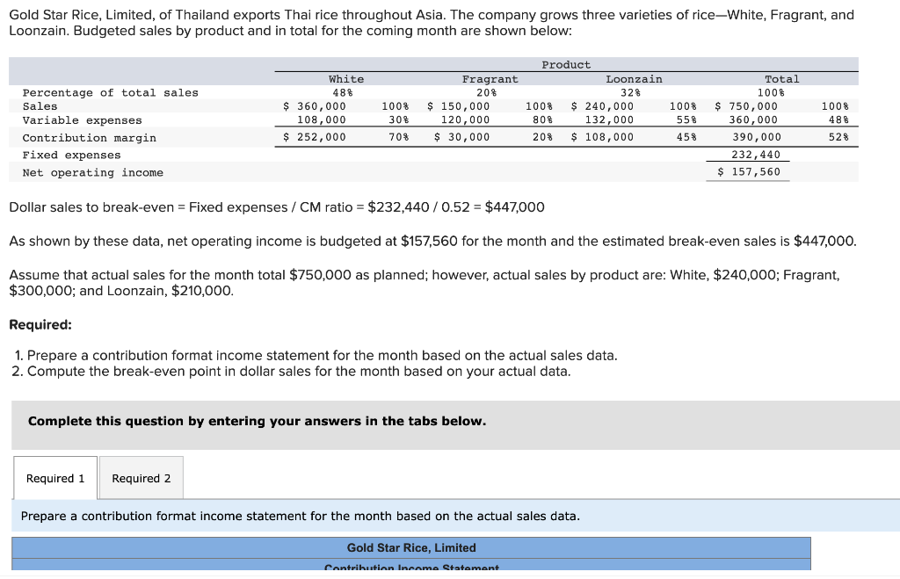Click Fragrant percentage of total sales 20%
Image resolution: width=900 pixels, height=579 pixels.
(487, 92)
